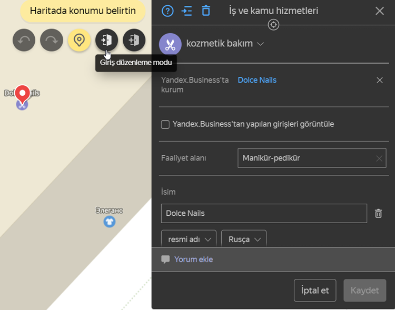The image size is (395, 310).
Task: Select the yellow location pin mode
Action: [79, 40]
